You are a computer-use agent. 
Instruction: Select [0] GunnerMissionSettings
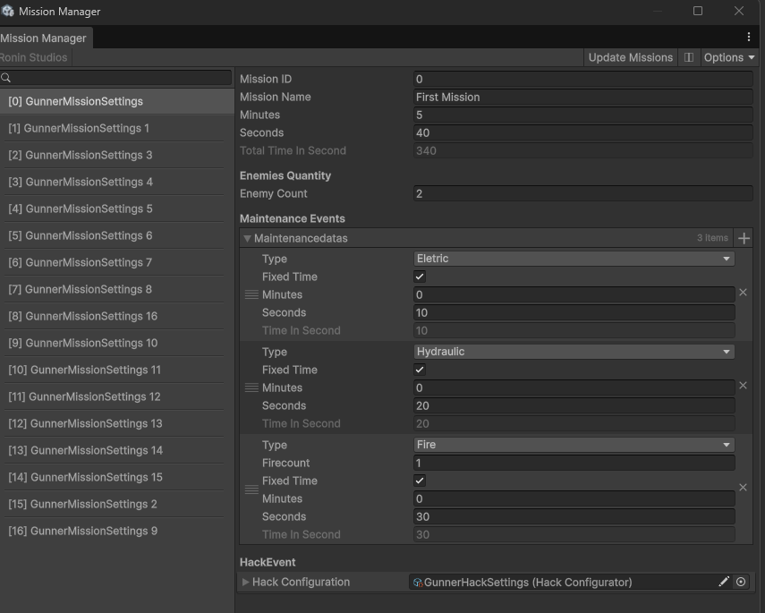[117, 101]
